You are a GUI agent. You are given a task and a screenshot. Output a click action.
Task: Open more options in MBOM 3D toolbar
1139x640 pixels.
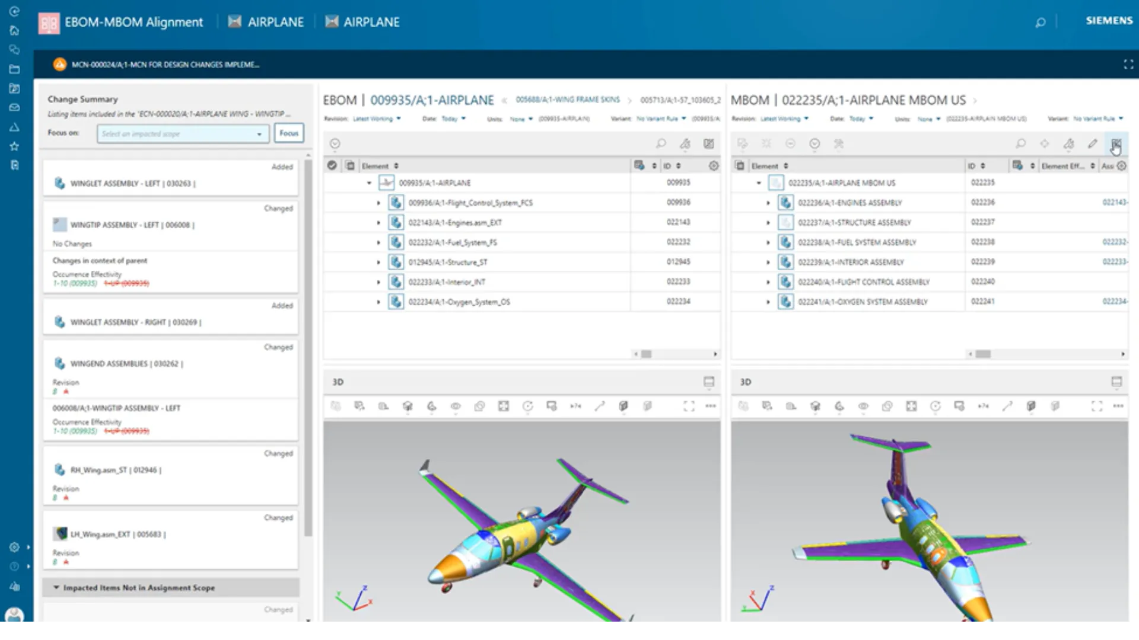pyautogui.click(x=1118, y=406)
